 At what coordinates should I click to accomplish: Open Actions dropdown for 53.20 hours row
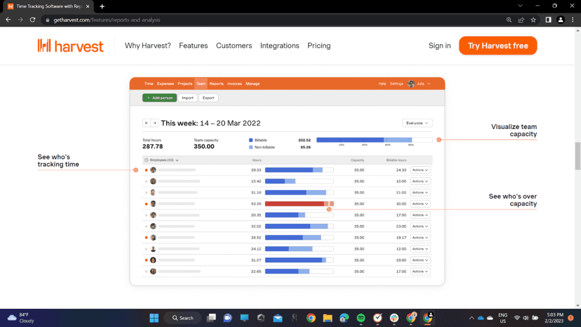(420, 203)
